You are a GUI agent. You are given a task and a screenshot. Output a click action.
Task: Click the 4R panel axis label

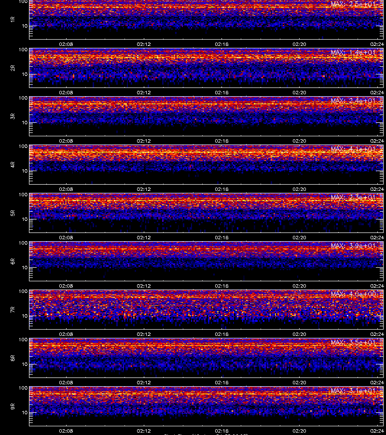13,164
